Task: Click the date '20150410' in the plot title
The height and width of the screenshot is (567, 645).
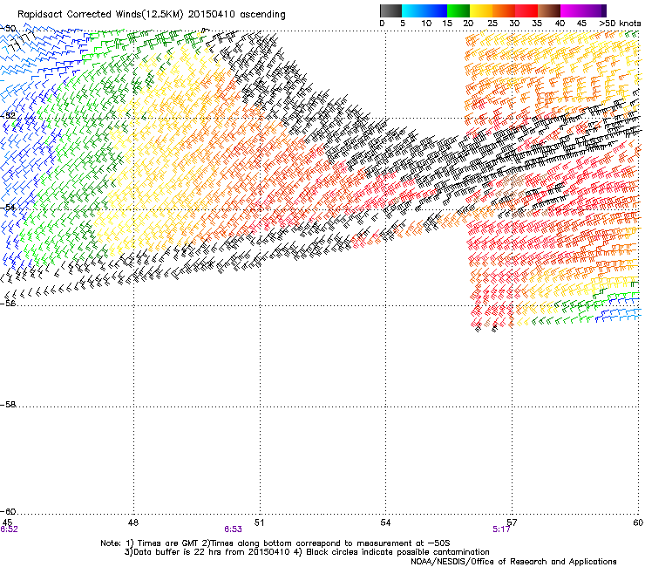Action: point(211,14)
